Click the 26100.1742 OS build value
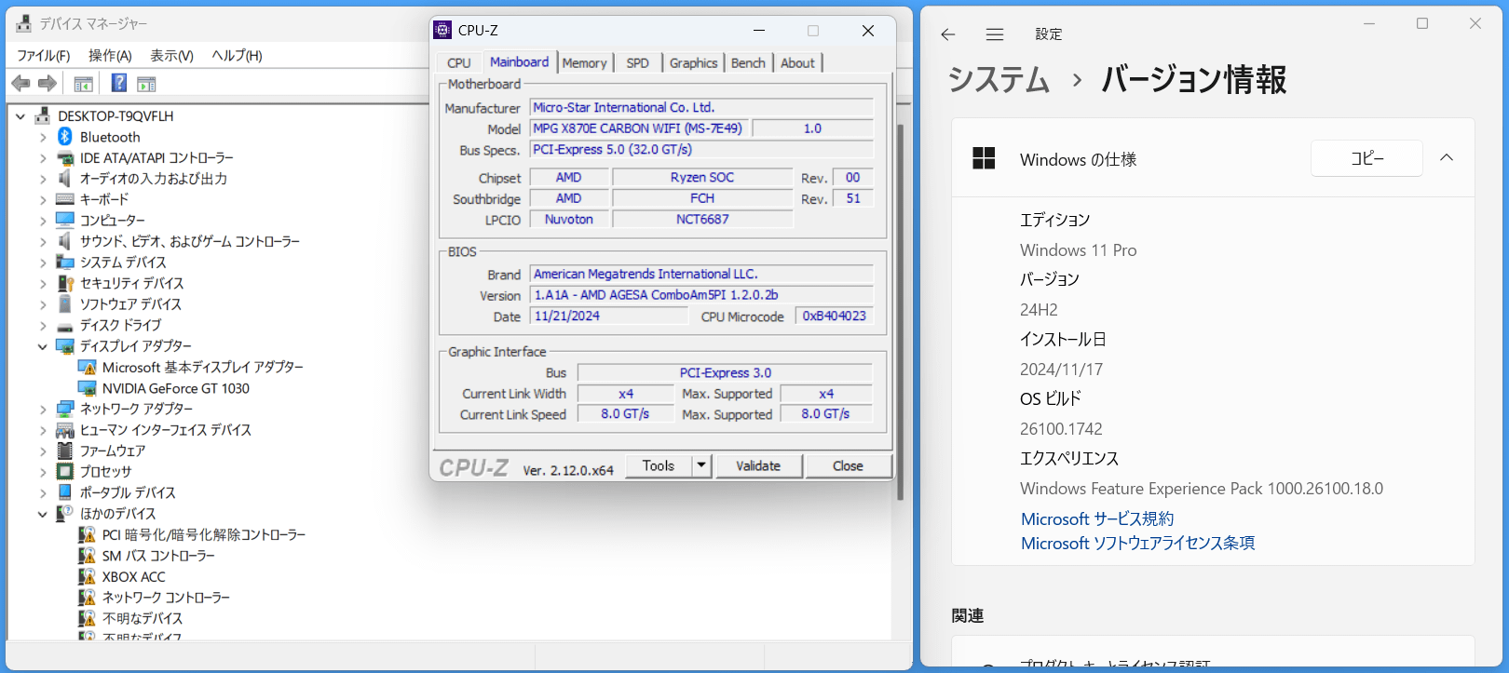 [1061, 429]
